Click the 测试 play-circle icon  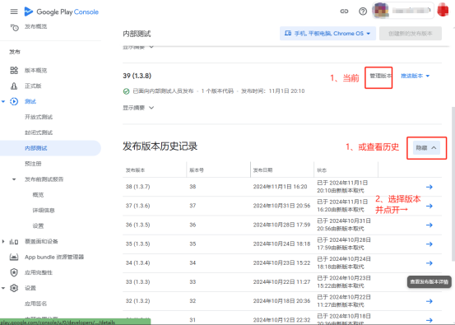[14, 101]
